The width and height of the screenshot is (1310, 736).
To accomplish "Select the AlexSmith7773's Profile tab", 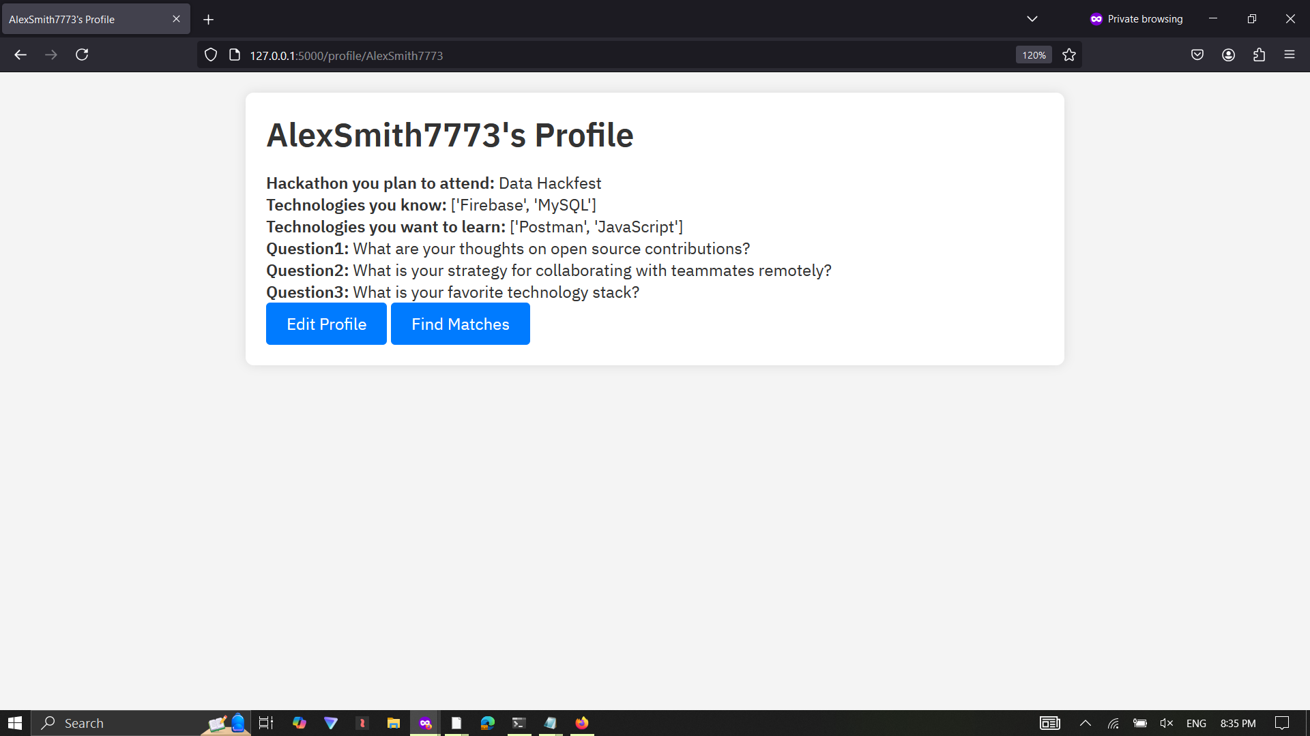I will (x=85, y=19).
